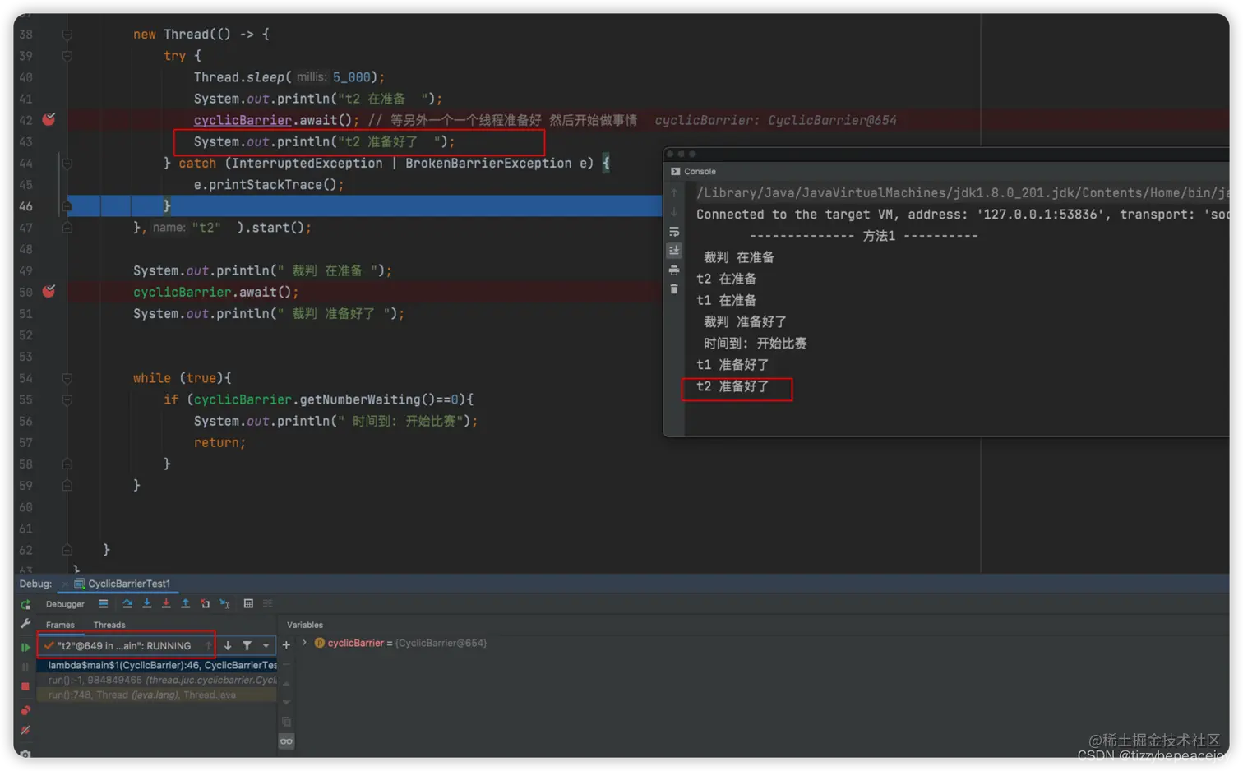Image resolution: width=1243 pixels, height=771 pixels.
Task: Click the ConsoIe line 't1 准备好了'
Action: (x=732, y=365)
